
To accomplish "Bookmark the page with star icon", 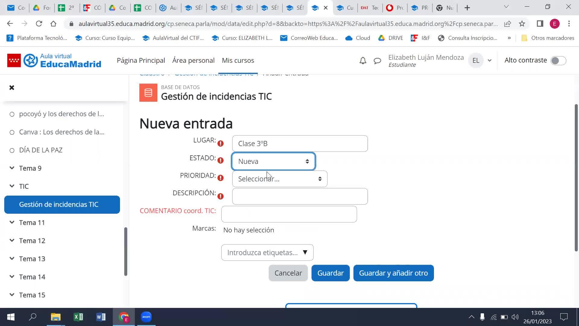I will (x=522, y=24).
